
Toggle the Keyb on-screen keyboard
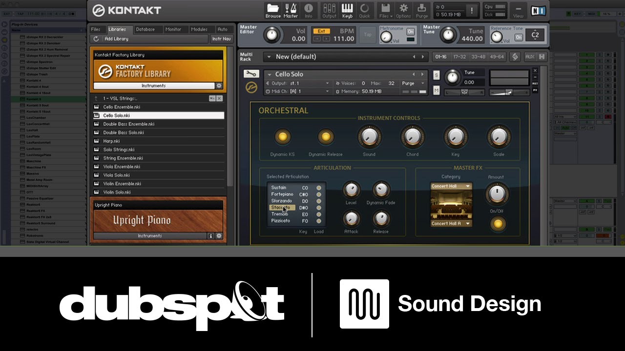347,10
